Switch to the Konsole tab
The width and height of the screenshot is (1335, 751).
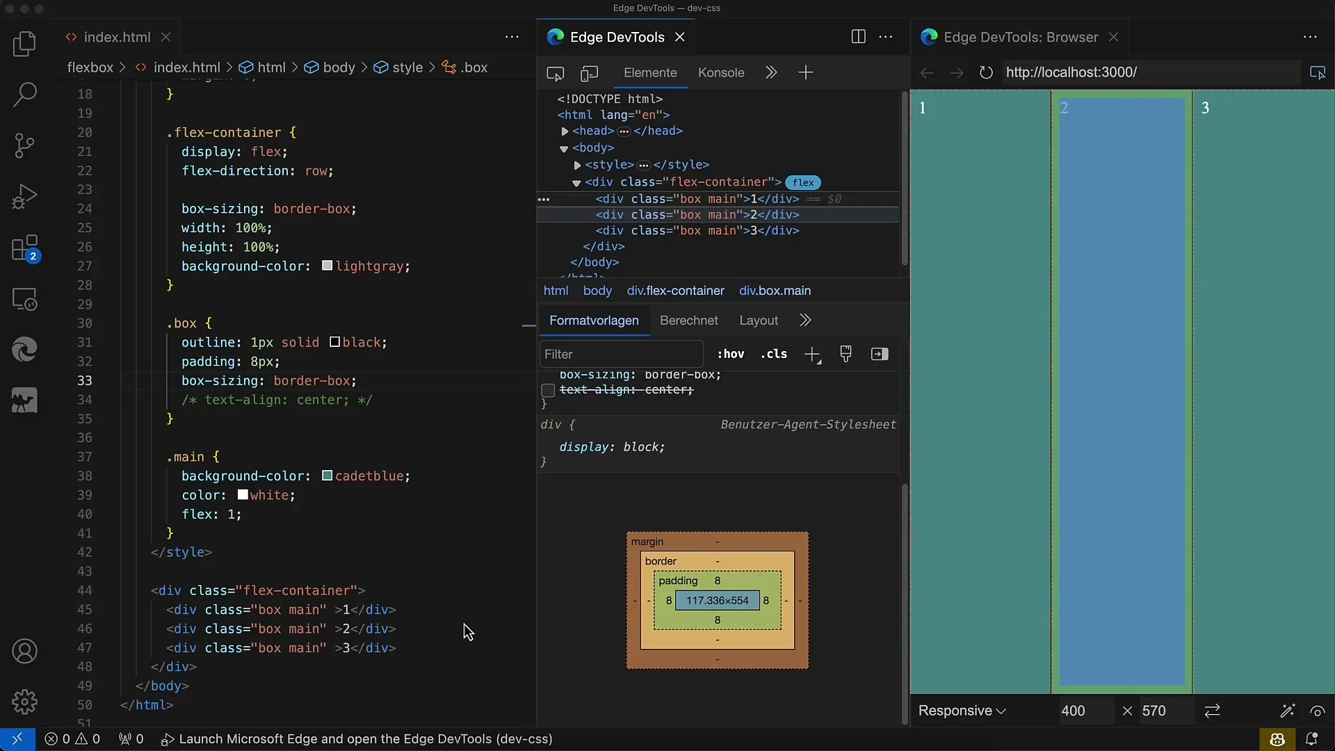(721, 72)
